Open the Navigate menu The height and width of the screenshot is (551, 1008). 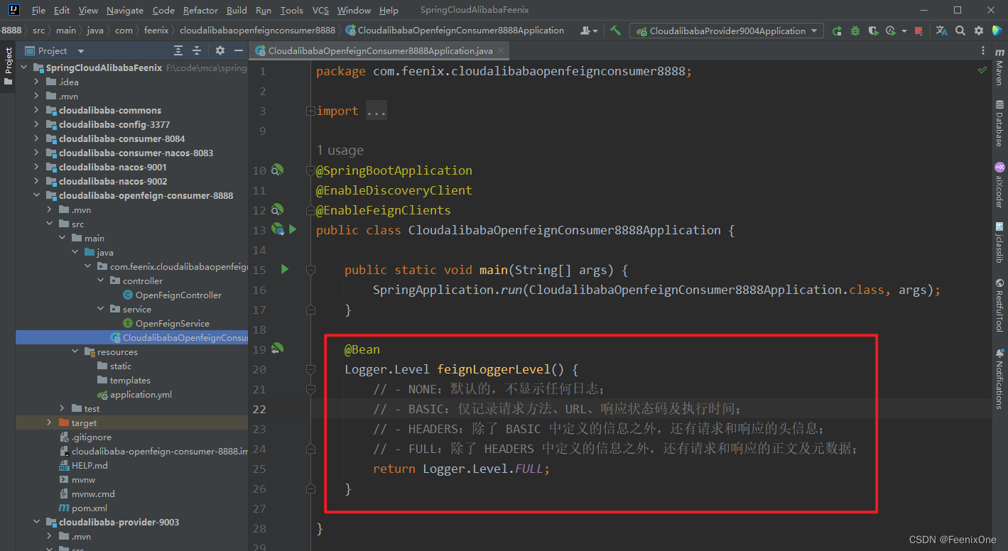pyautogui.click(x=125, y=10)
